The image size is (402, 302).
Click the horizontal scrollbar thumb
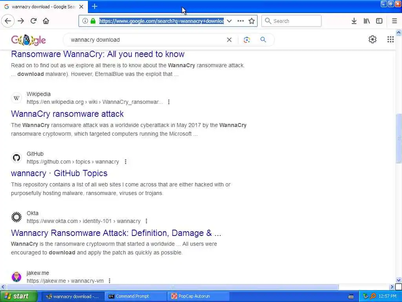coord(172,287)
